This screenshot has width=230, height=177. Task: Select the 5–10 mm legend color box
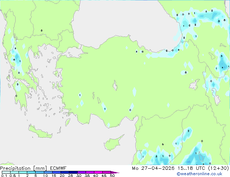click(x=40, y=172)
